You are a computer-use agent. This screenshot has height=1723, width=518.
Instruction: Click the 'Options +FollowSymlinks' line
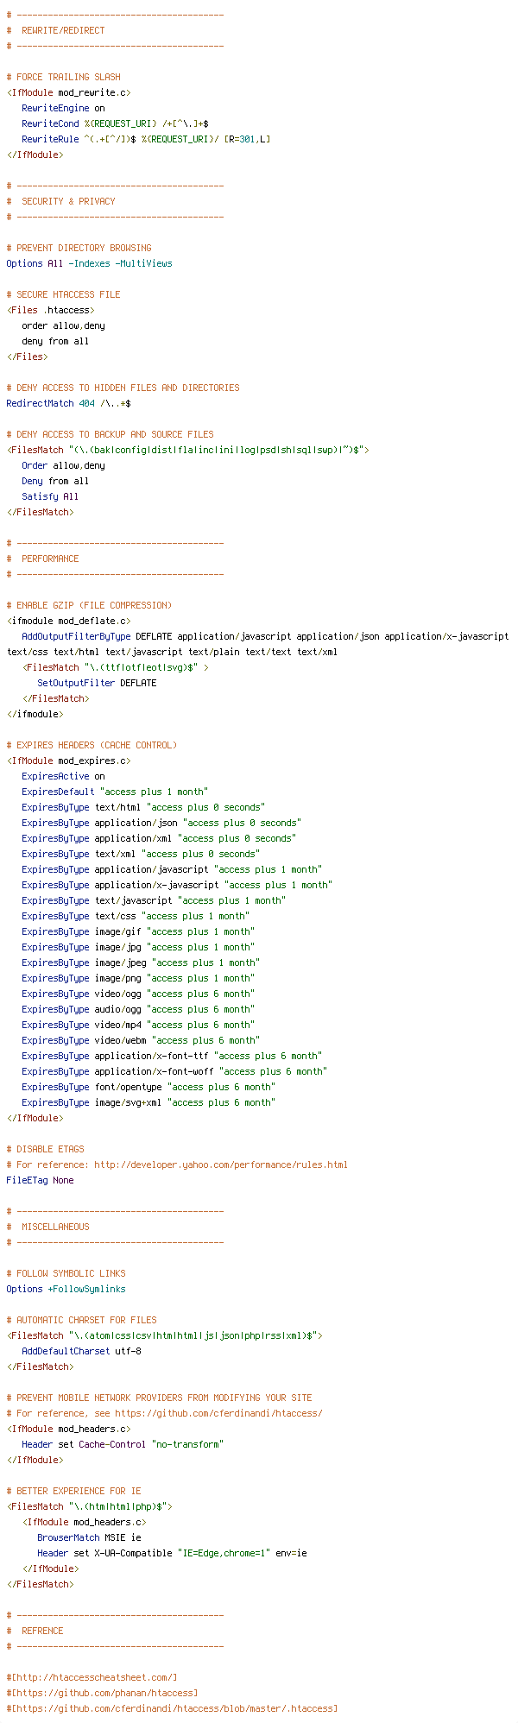[x=66, y=1289]
